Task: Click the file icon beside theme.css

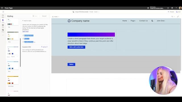Action: (x=23, y=39)
